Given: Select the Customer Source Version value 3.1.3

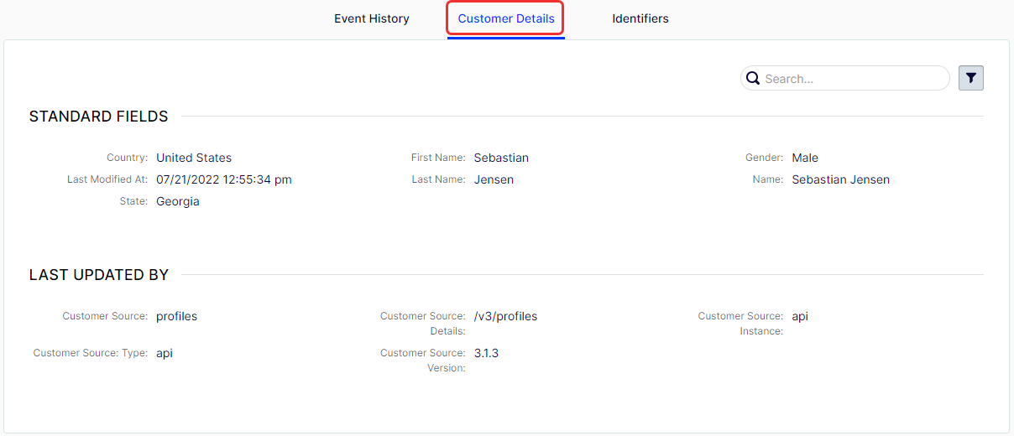Looking at the screenshot, I should click(486, 353).
